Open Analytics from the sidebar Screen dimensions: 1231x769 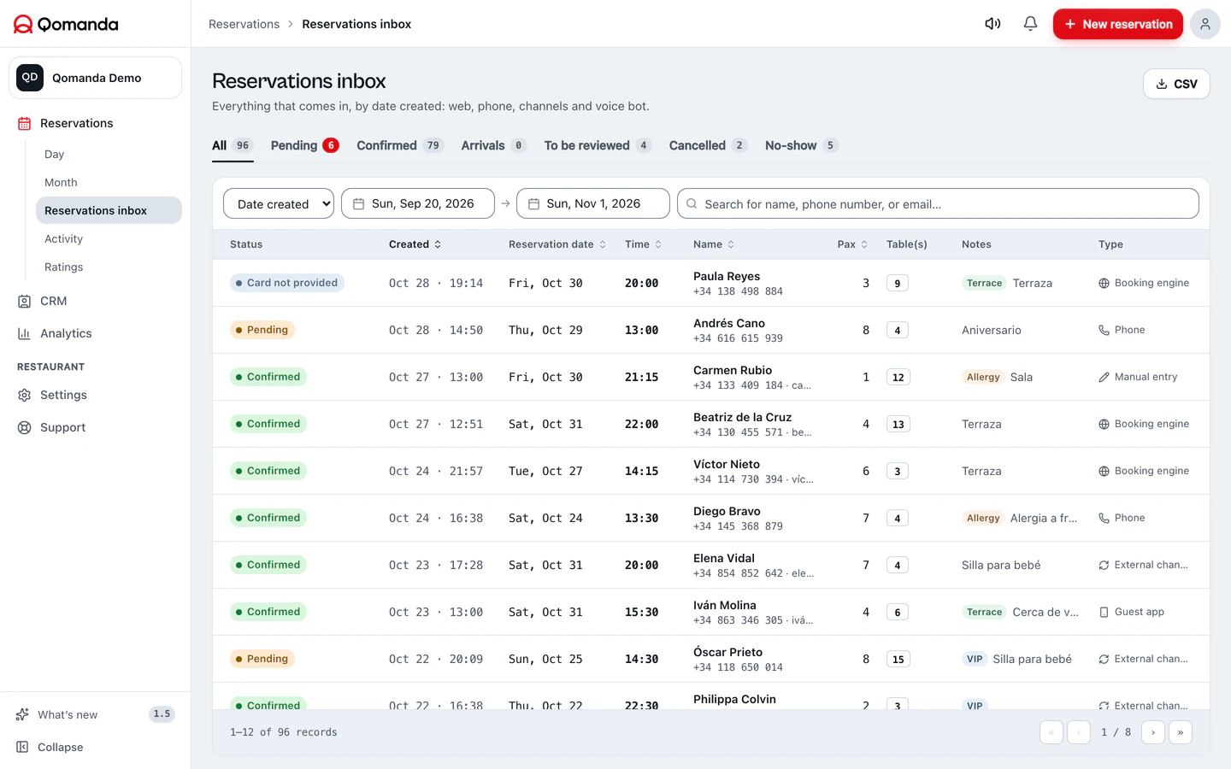66,333
